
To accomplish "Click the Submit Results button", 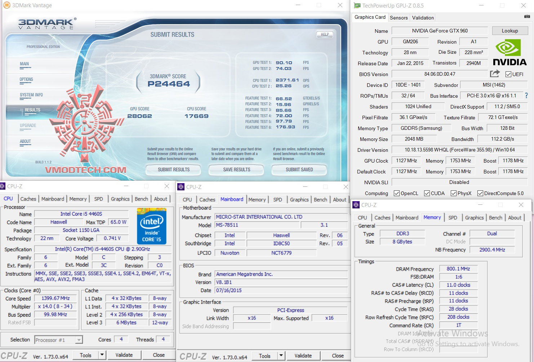I will [174, 169].
